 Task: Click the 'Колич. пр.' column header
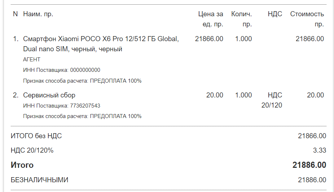pos(242,19)
